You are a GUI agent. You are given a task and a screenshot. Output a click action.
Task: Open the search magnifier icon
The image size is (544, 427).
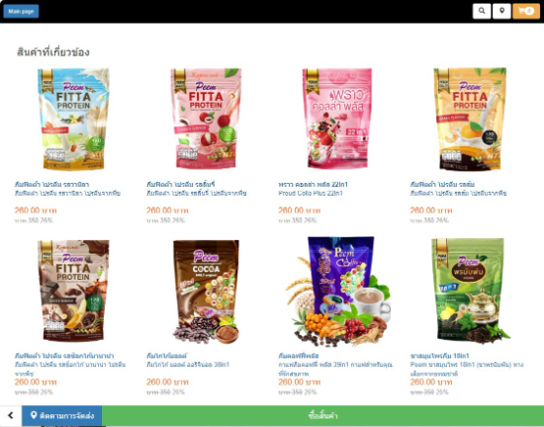click(x=482, y=11)
